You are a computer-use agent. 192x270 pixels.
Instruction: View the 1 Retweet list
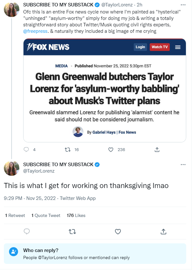[15, 215]
